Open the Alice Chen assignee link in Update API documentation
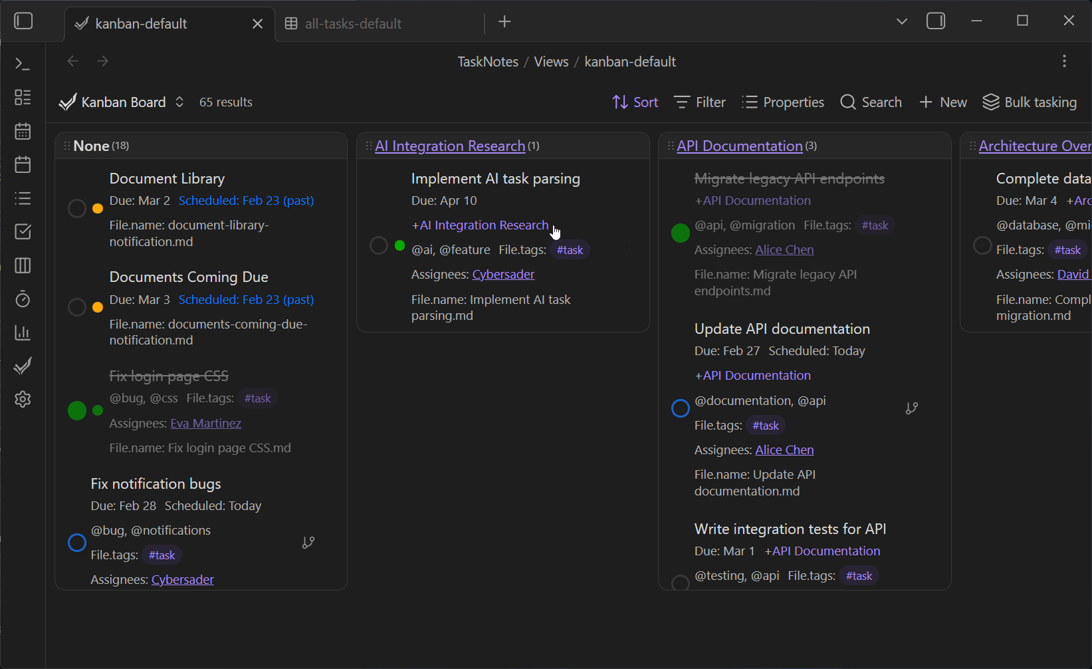Image resolution: width=1092 pixels, height=669 pixels. (x=784, y=450)
